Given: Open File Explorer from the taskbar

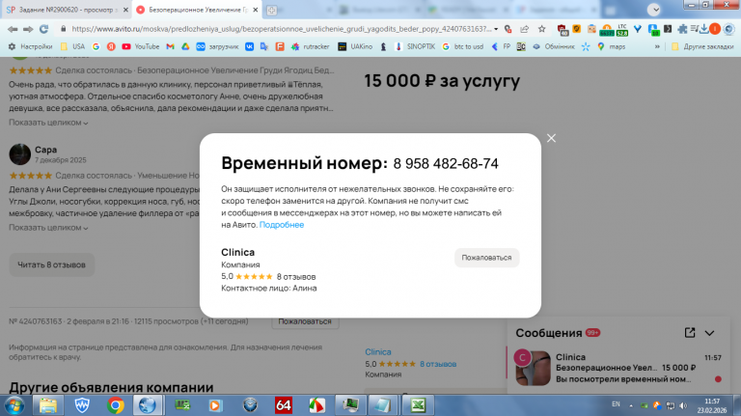Looking at the screenshot, I should [47, 405].
